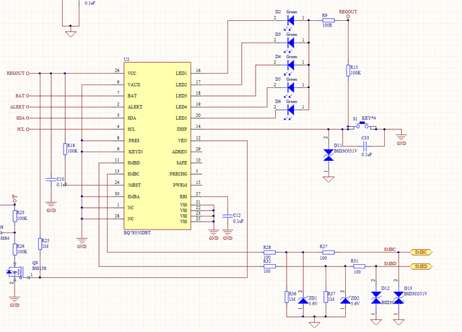Viewport: 462px width, 332px height.
Task: Click the VAUX pin label
Action: (x=134, y=84)
